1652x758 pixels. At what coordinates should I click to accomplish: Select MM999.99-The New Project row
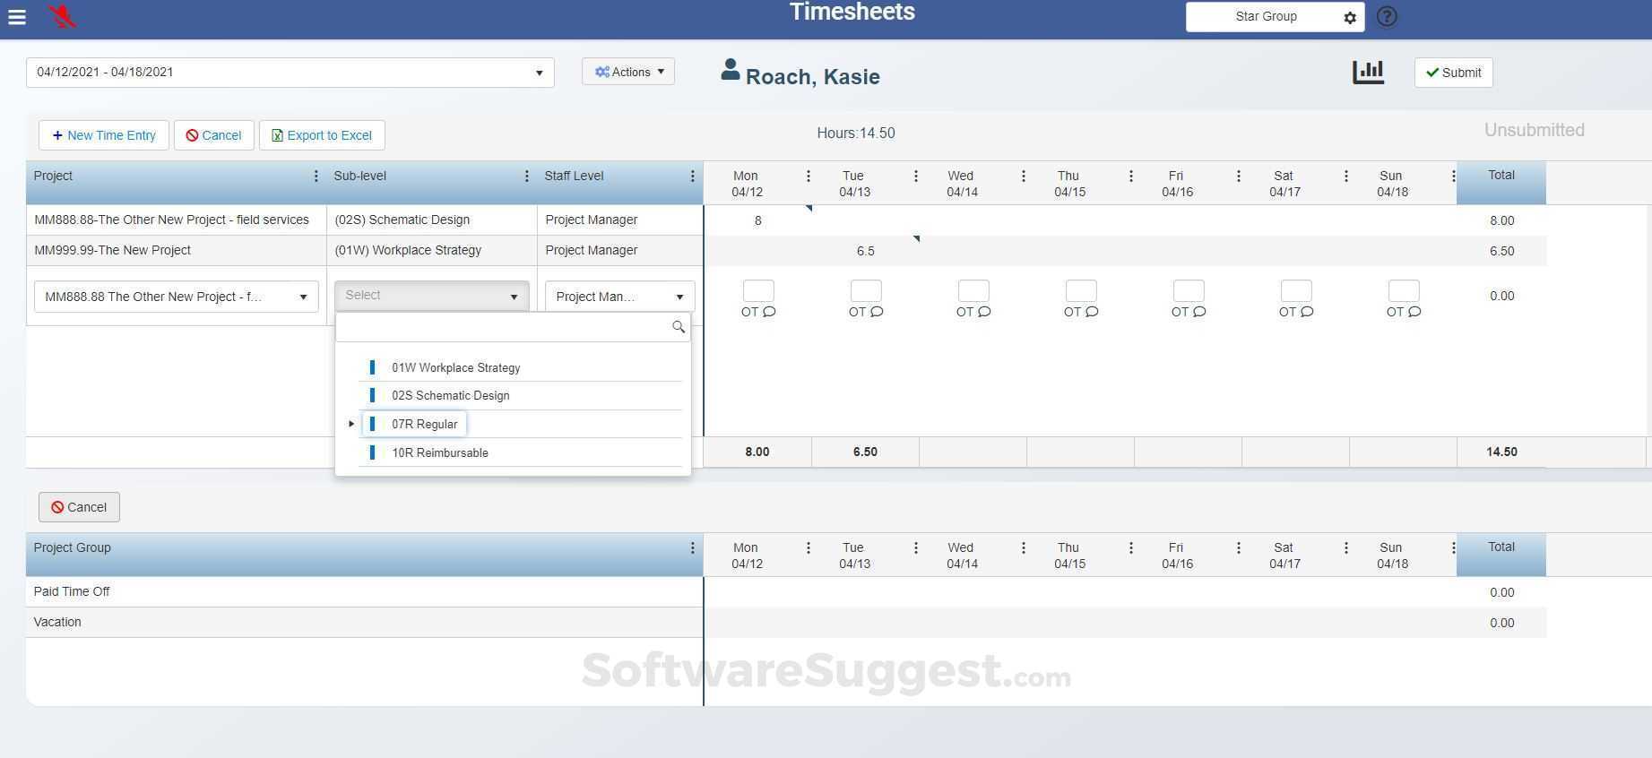[786, 251]
